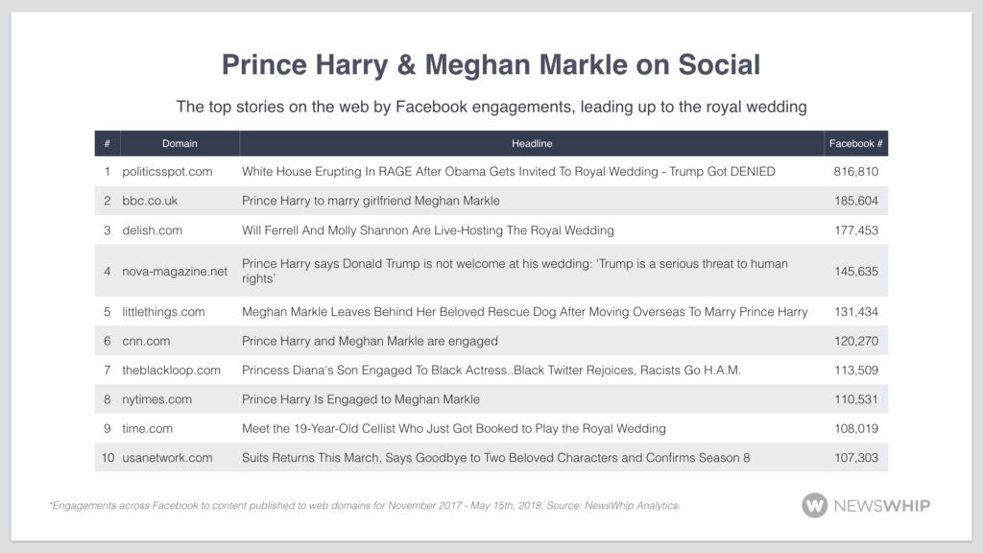Click theblackloop.com domain
Image resolution: width=983 pixels, height=553 pixels.
click(172, 371)
